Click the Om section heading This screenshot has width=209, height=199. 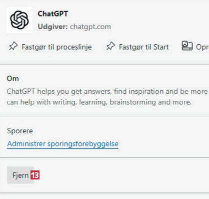coord(12,78)
